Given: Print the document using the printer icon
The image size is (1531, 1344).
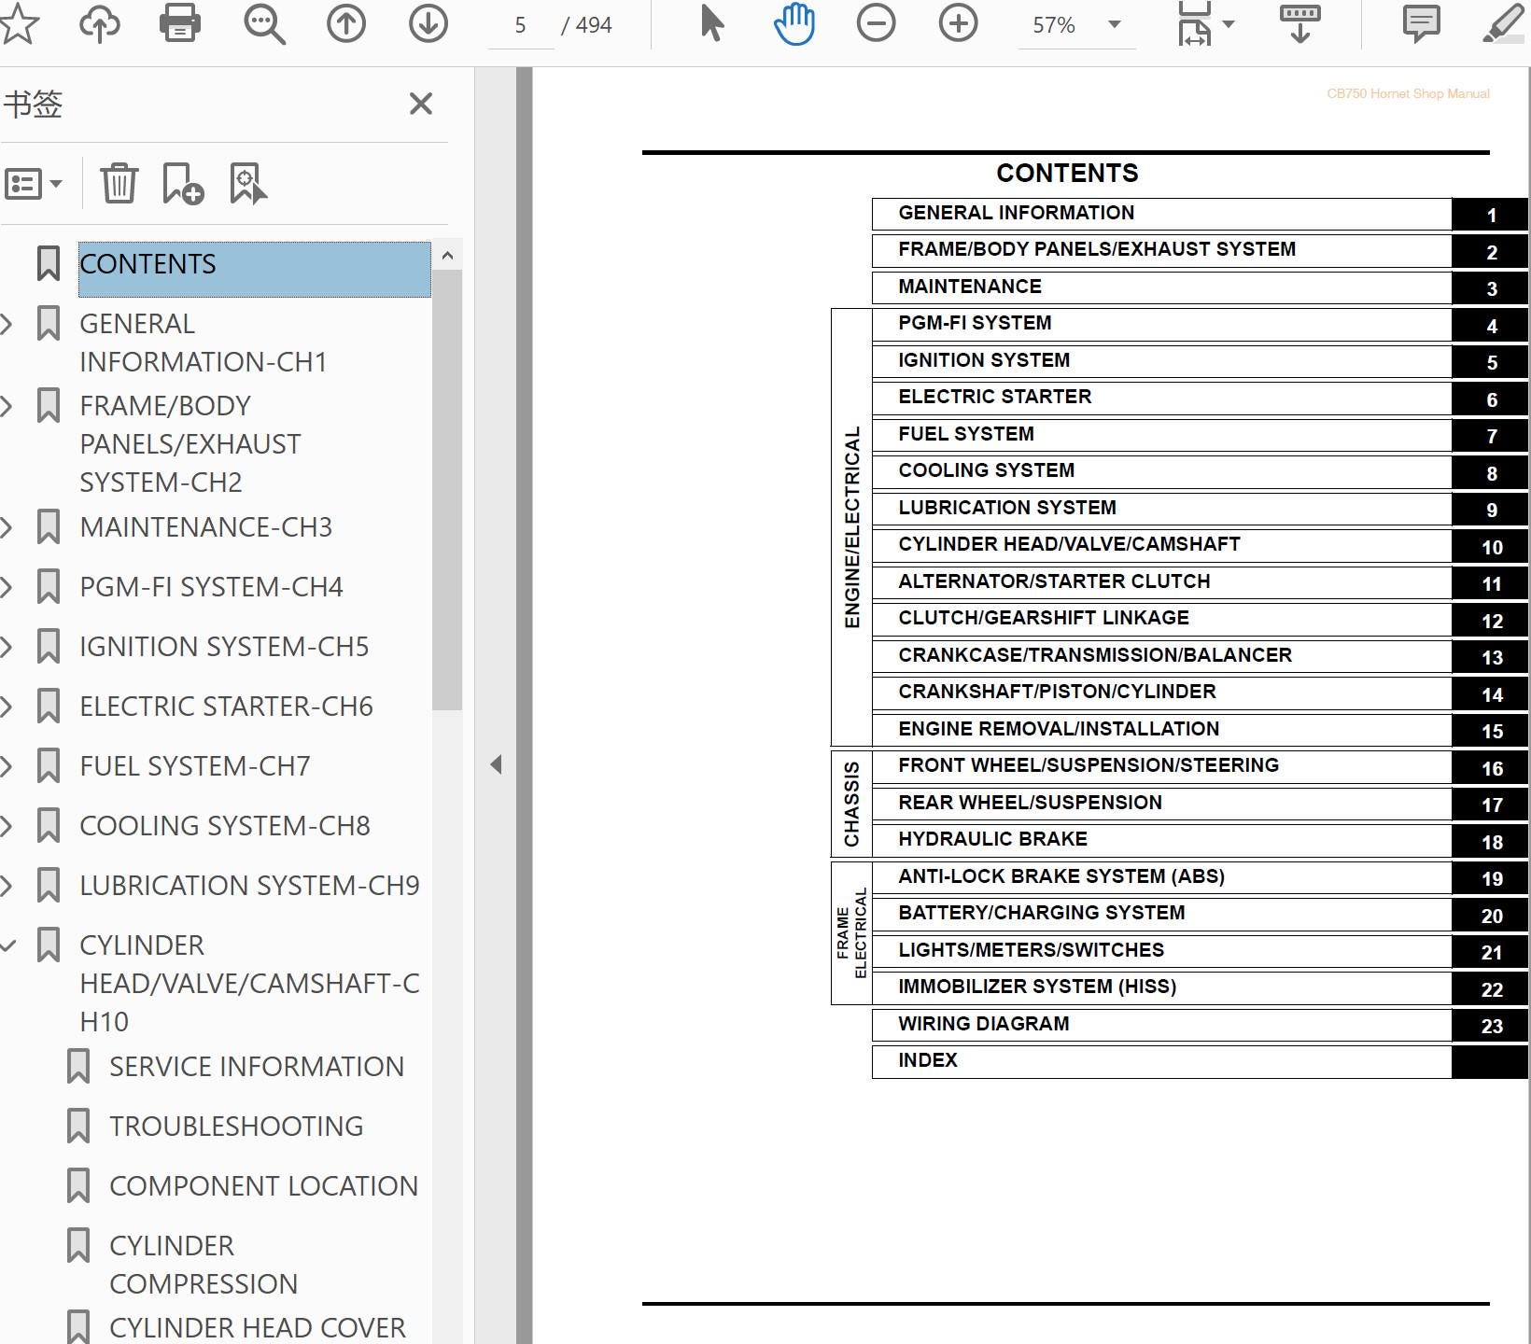Looking at the screenshot, I should coord(180,23).
